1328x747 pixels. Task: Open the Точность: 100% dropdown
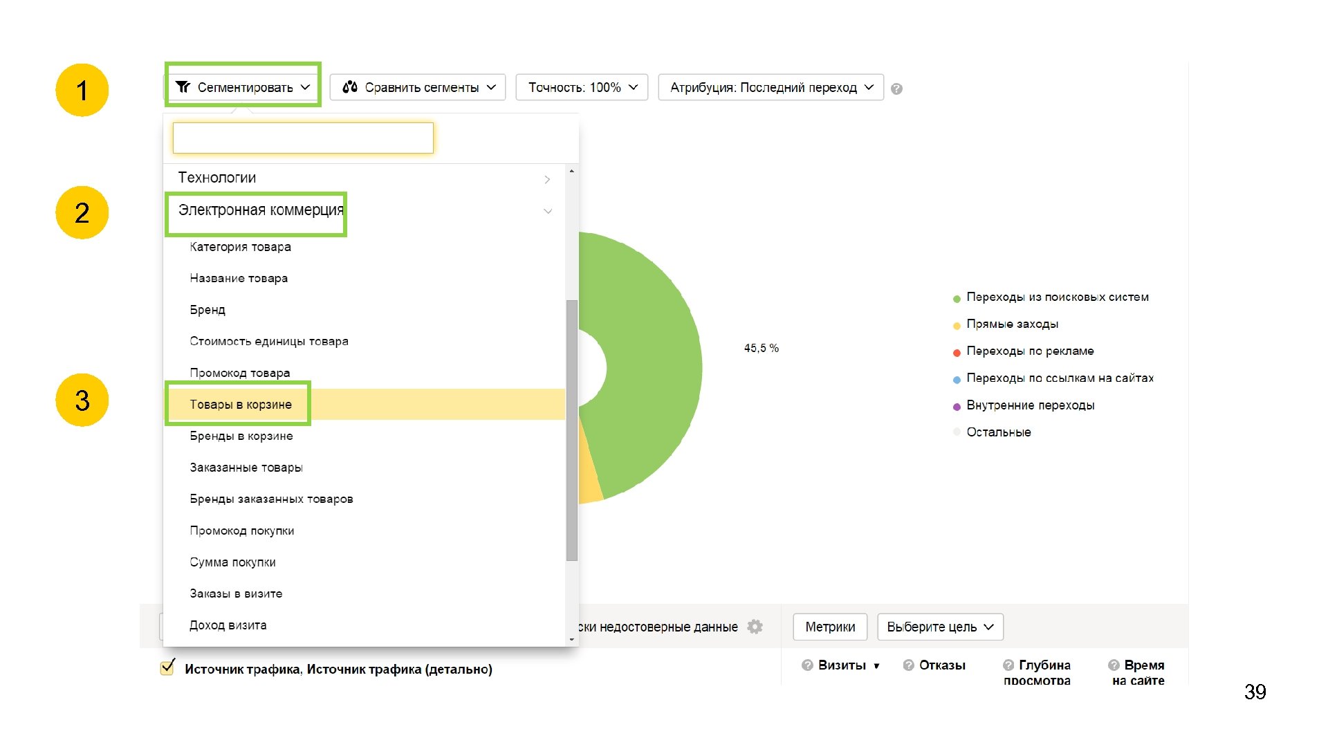coord(582,87)
